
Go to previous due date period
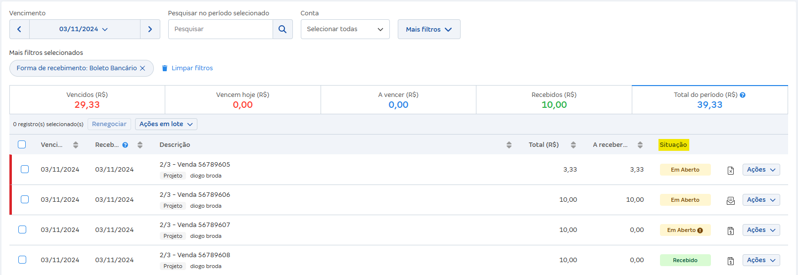pos(19,29)
